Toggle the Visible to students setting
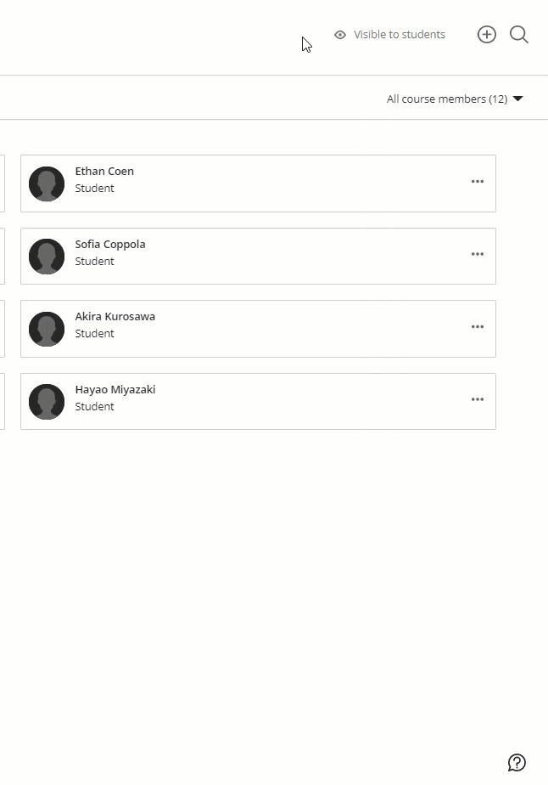The image size is (548, 785). (390, 35)
